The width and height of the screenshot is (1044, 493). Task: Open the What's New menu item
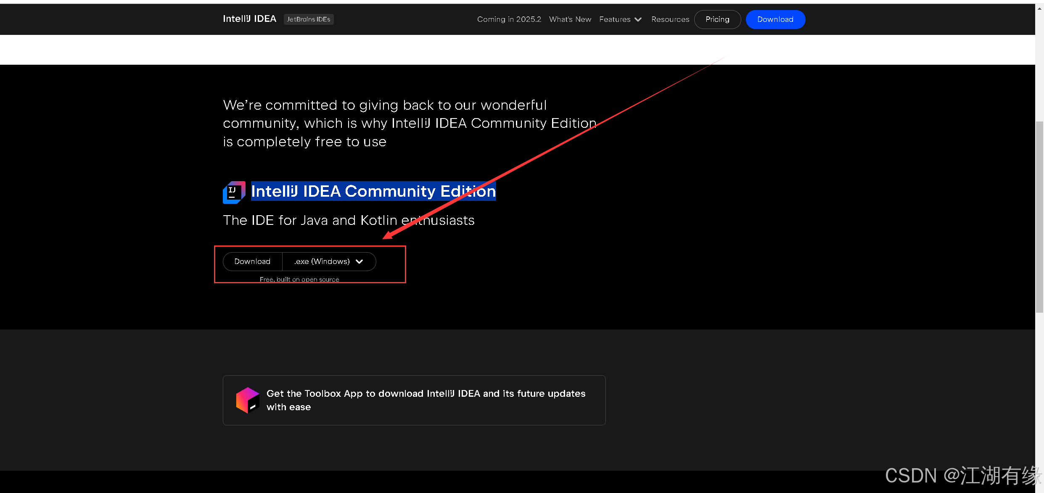570,19
